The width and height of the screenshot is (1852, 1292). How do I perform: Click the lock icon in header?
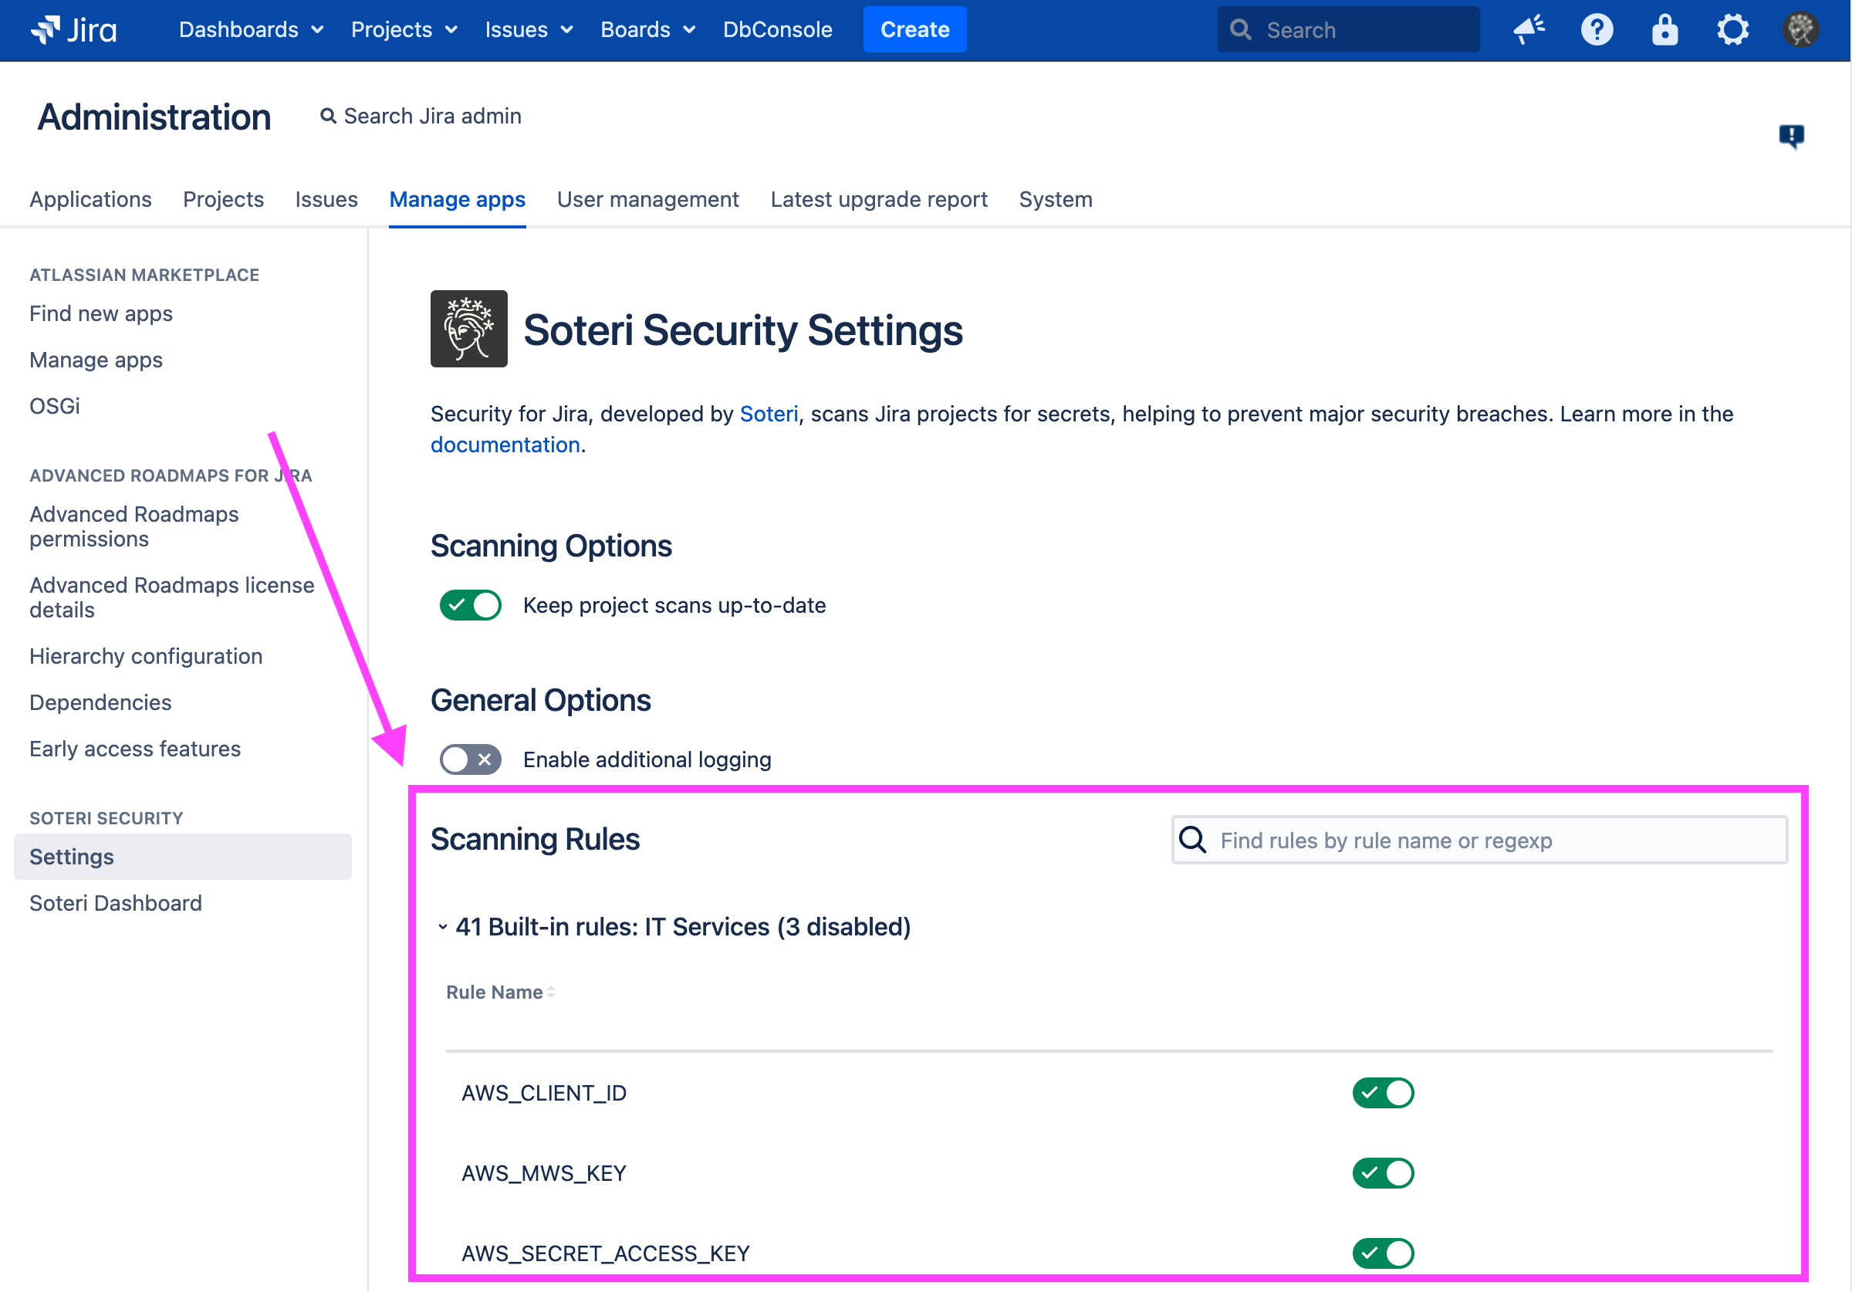pyautogui.click(x=1664, y=30)
